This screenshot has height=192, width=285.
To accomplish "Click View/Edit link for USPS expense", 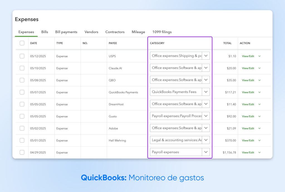I will [248, 56].
